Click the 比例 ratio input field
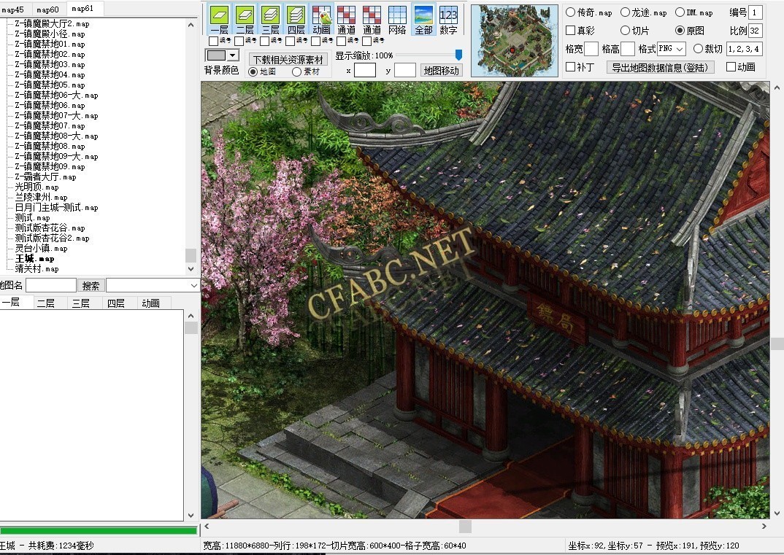 (x=756, y=31)
